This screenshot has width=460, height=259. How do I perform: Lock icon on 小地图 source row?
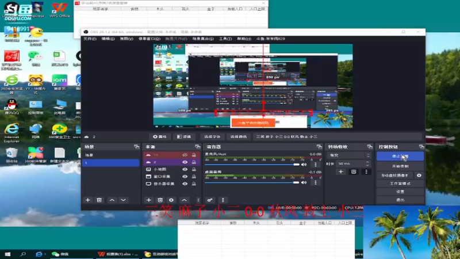tap(194, 169)
